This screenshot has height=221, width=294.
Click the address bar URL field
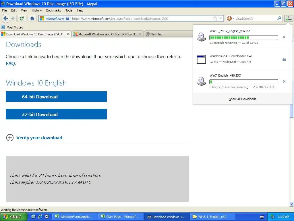click(142, 18)
